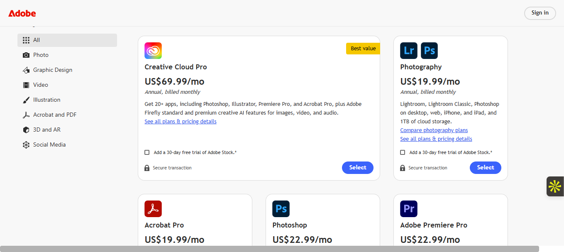Image resolution: width=564 pixels, height=252 pixels.
Task: Click the Creative Cloud Pro app icon
Action: [153, 51]
